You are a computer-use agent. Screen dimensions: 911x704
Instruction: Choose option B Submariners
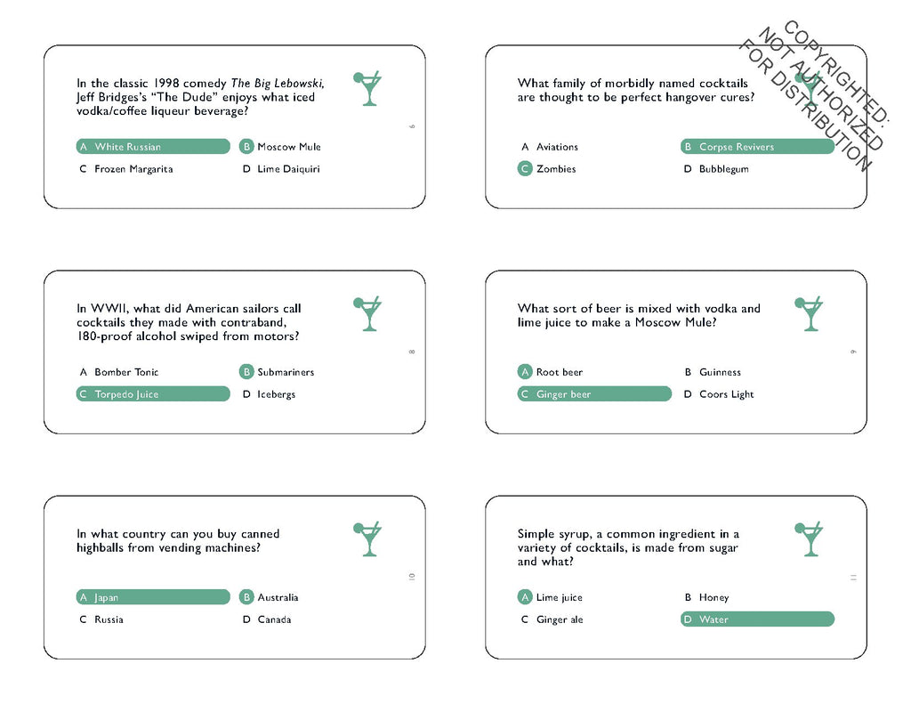point(277,371)
